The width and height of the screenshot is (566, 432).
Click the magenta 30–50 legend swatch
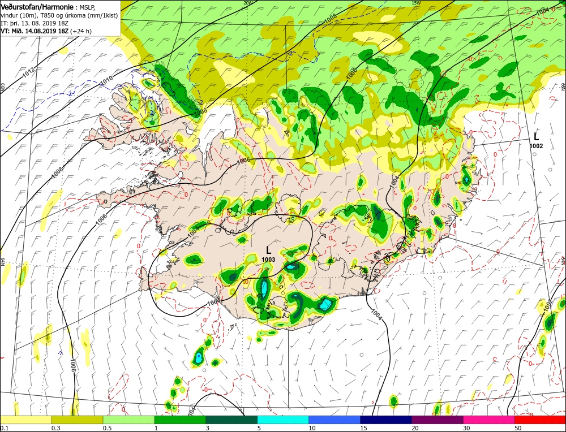pyautogui.click(x=489, y=420)
